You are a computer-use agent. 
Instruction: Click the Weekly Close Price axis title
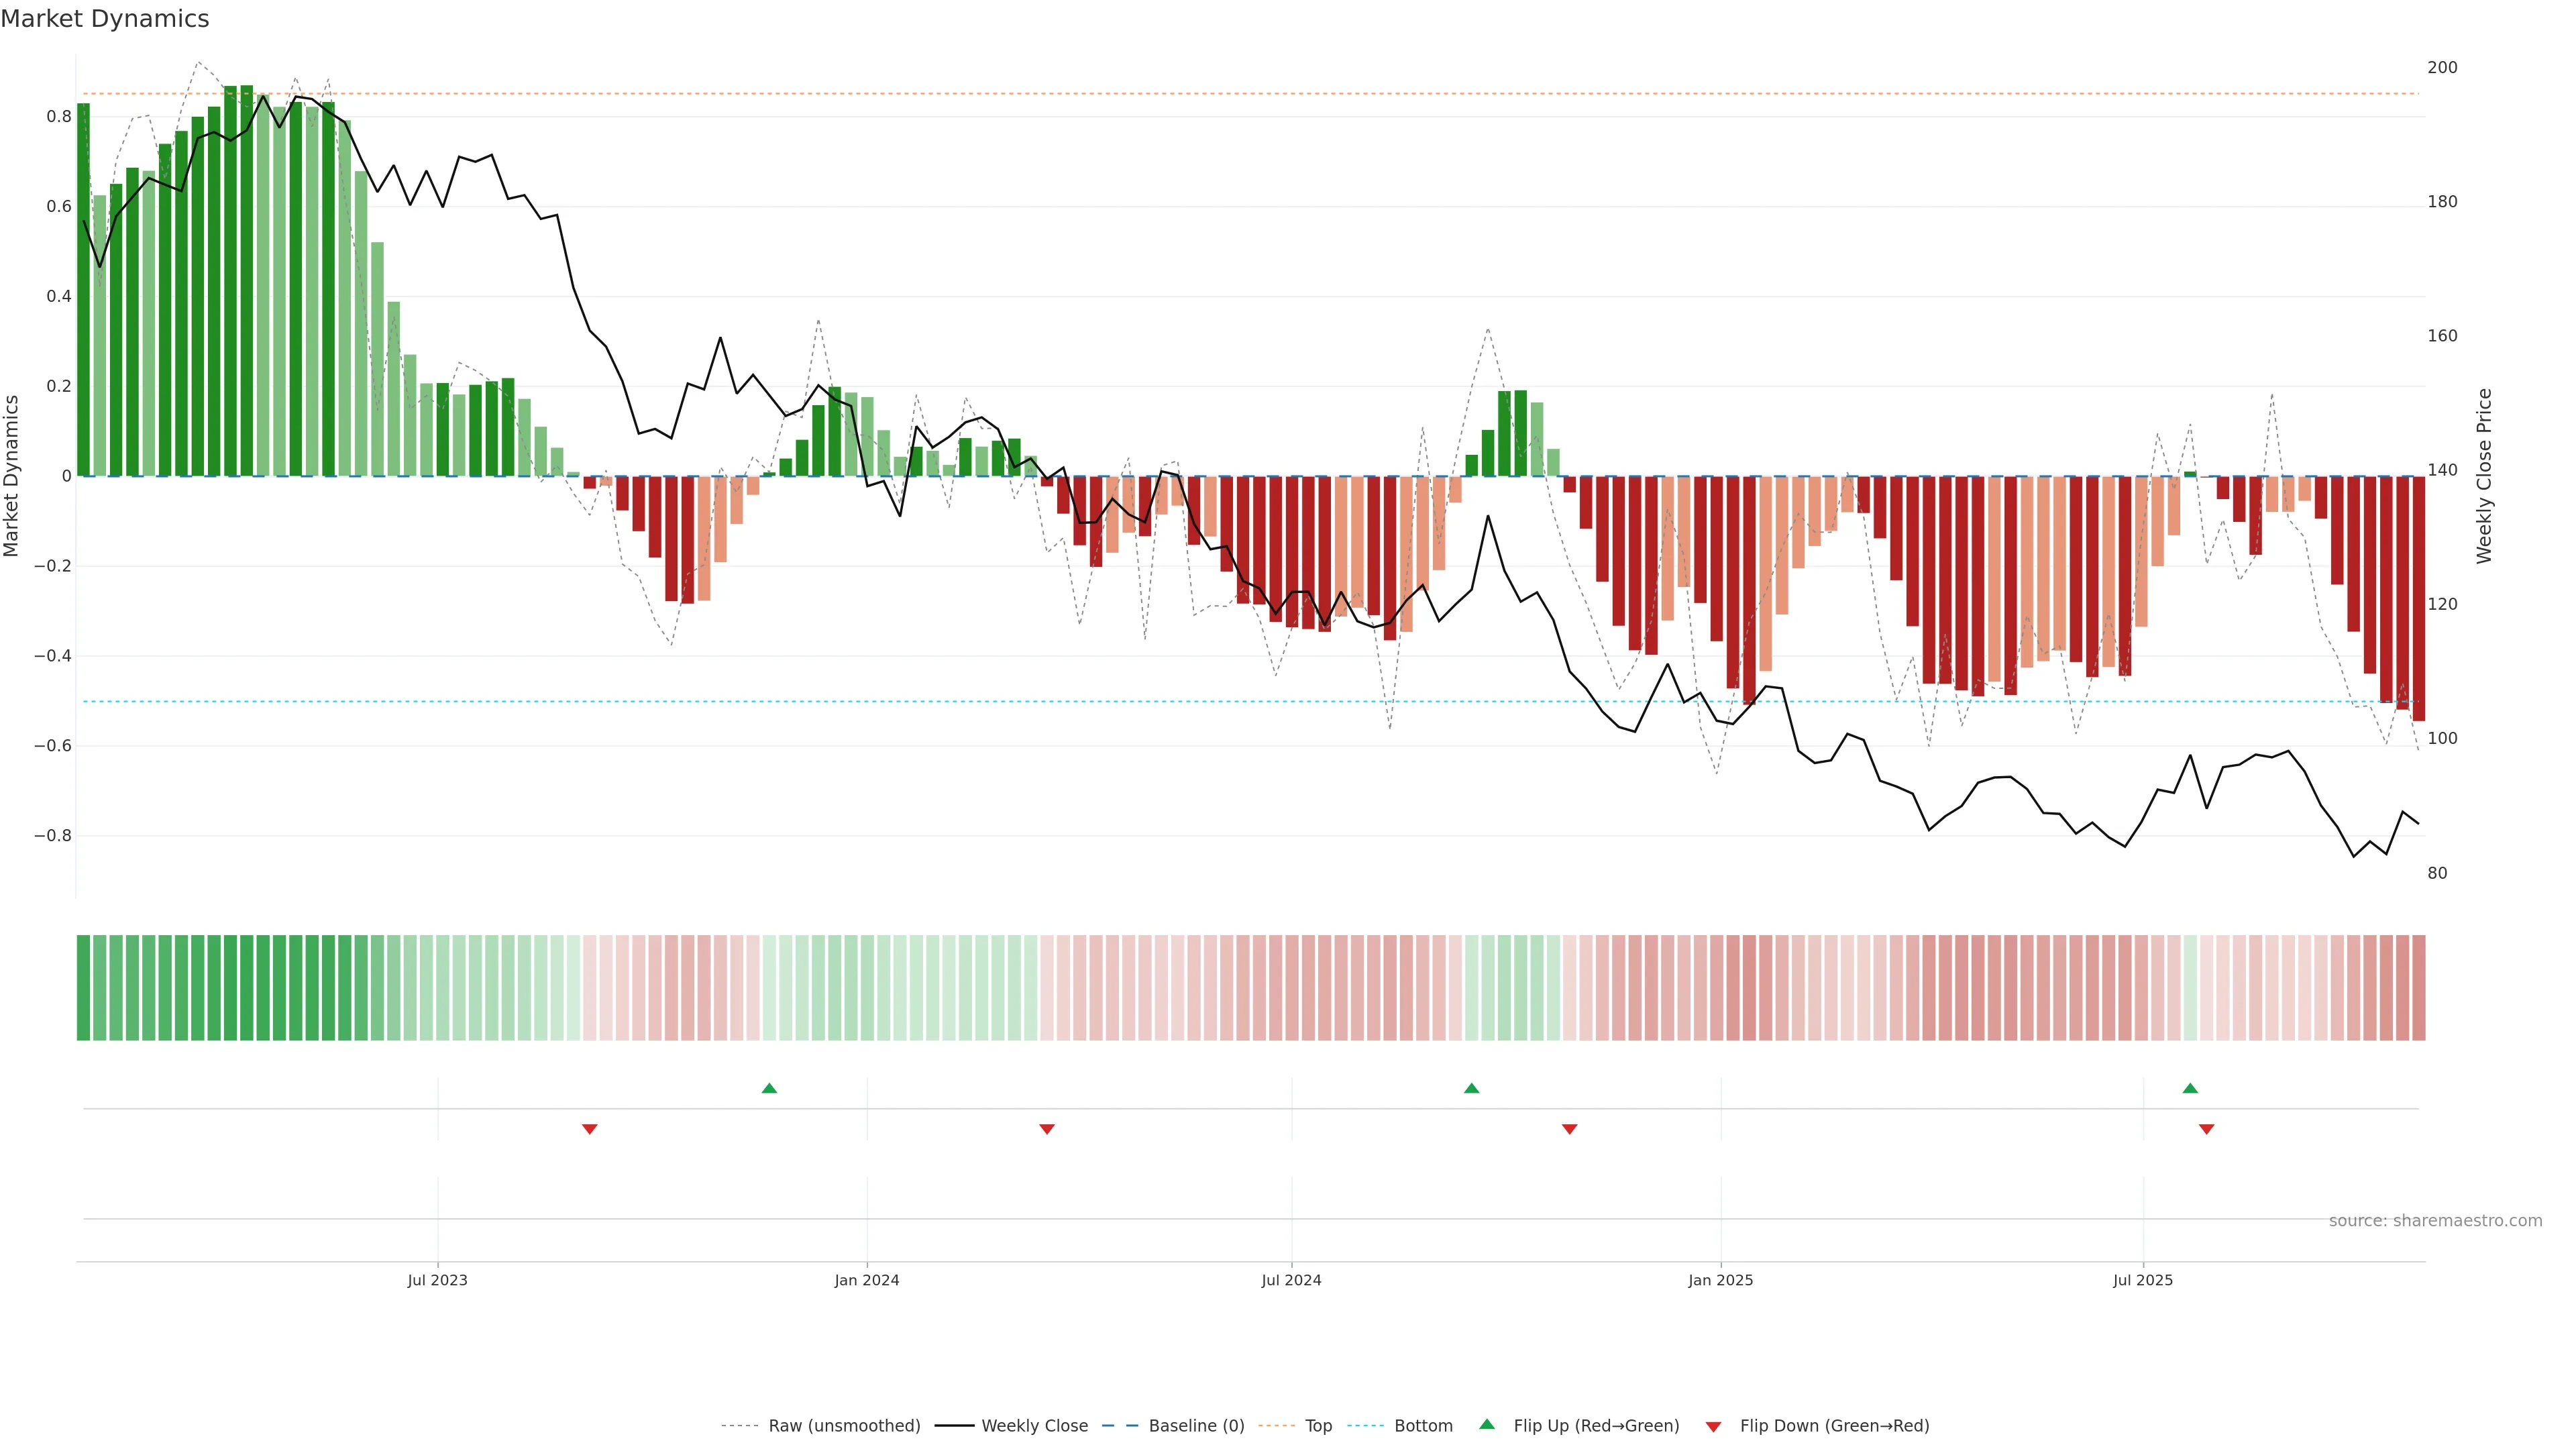pos(2485,476)
